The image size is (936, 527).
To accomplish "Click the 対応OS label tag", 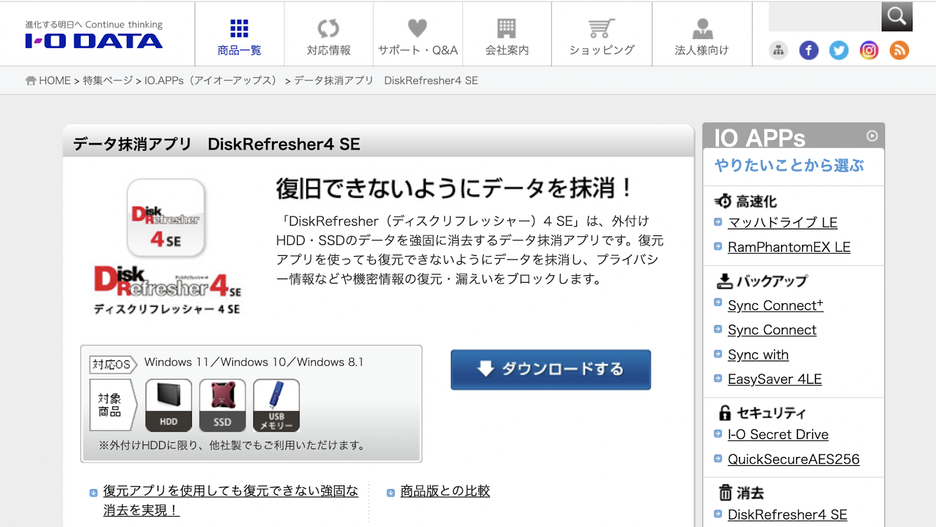I will click(113, 365).
